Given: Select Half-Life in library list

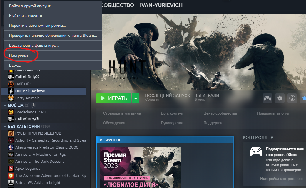Looking at the screenshot, I should point(44,84).
